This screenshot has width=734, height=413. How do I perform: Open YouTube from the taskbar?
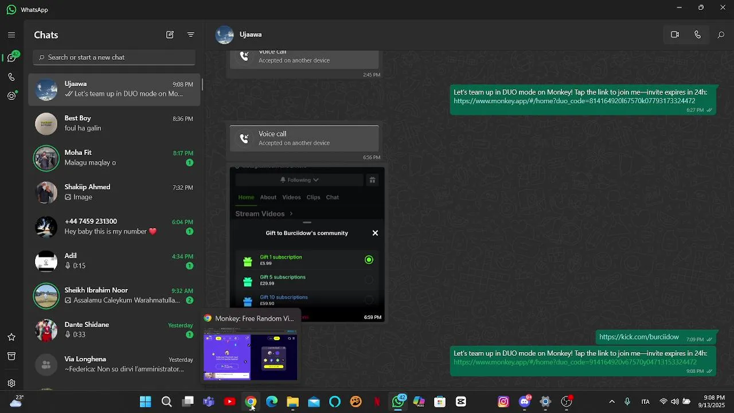point(230,402)
